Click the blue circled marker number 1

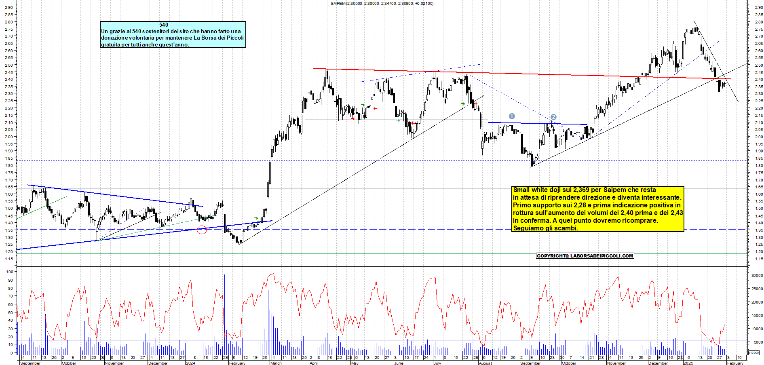pos(512,116)
